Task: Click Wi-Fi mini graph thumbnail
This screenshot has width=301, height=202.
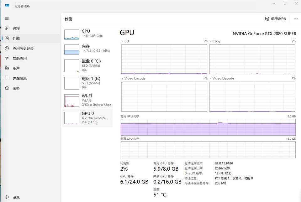Action: tap(72, 101)
